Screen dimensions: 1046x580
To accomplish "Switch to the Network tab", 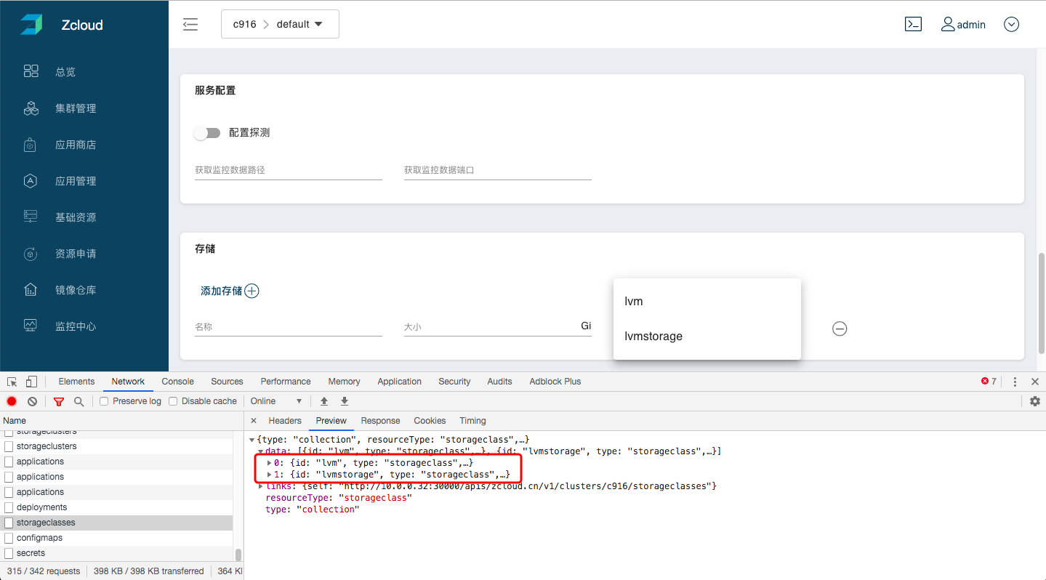I will point(128,382).
